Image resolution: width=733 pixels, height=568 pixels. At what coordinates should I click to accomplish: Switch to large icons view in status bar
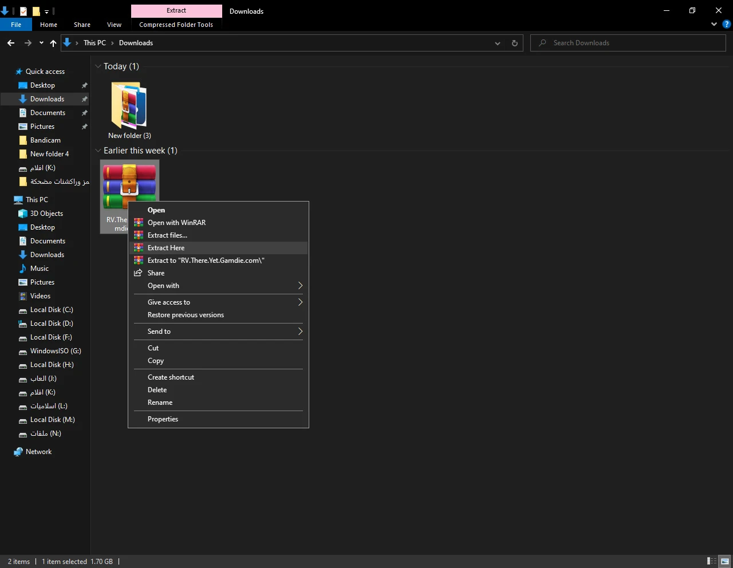[x=725, y=561]
